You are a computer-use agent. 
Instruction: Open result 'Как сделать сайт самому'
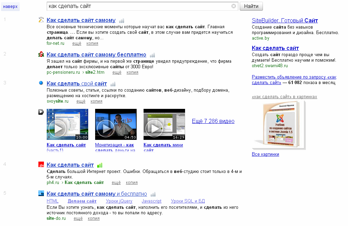coord(81,20)
